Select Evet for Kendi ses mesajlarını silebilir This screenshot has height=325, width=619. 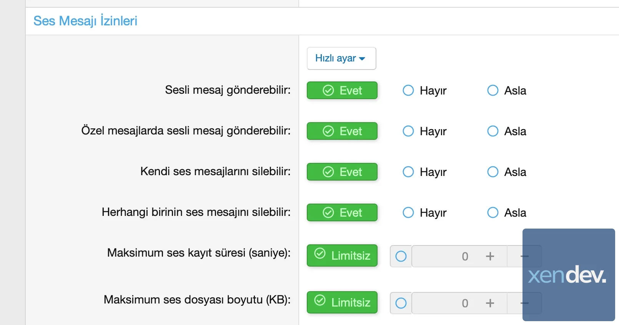(342, 172)
